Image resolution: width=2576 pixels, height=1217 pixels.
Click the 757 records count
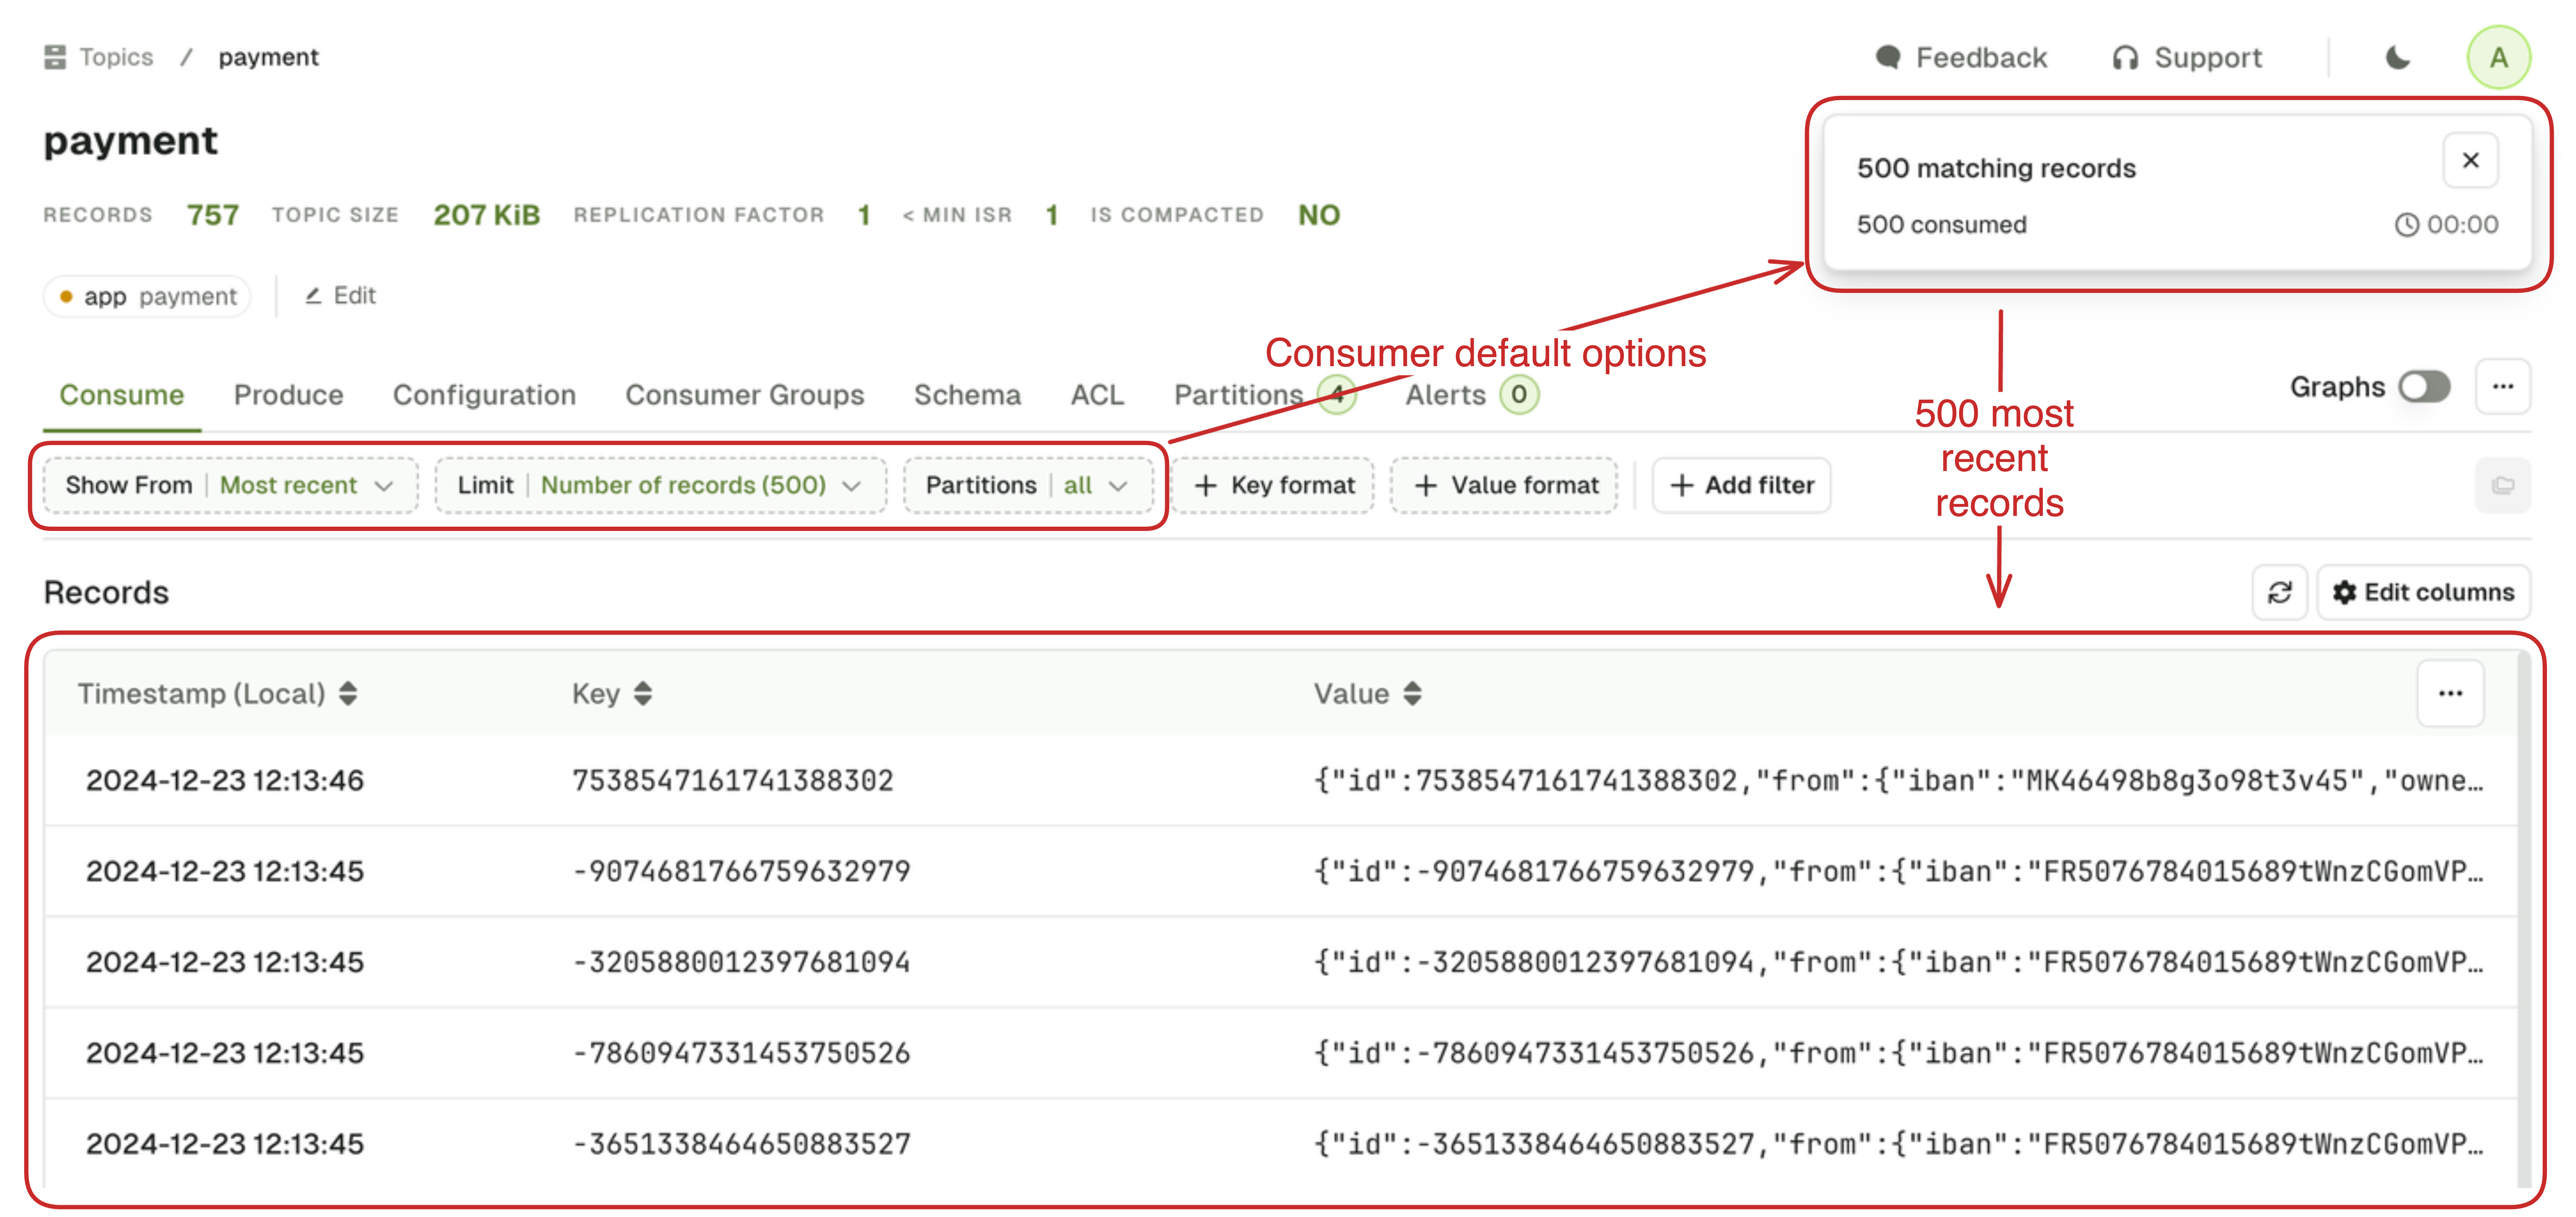[213, 215]
